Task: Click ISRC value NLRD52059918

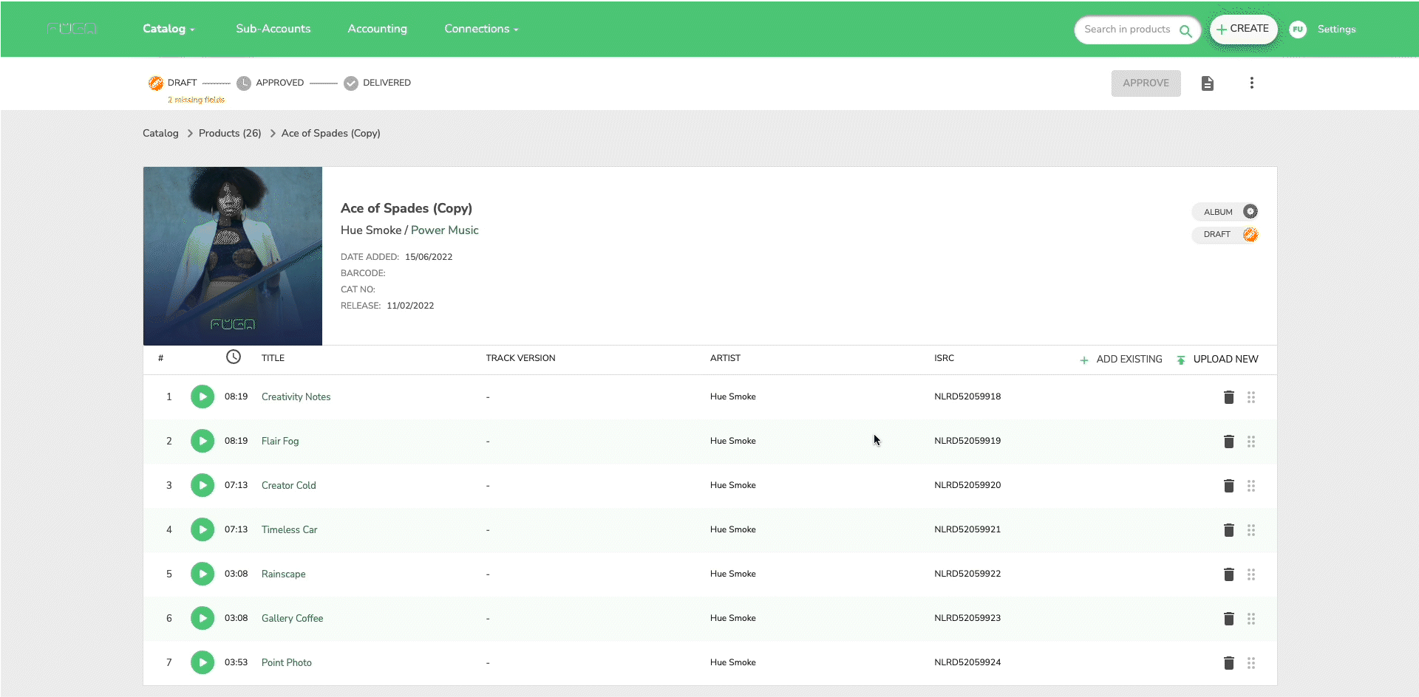Action: [967, 396]
